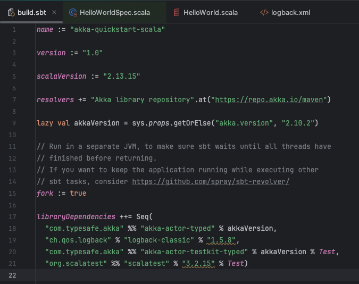
Task: Click "org.scalatest" group string
Action: point(76,264)
